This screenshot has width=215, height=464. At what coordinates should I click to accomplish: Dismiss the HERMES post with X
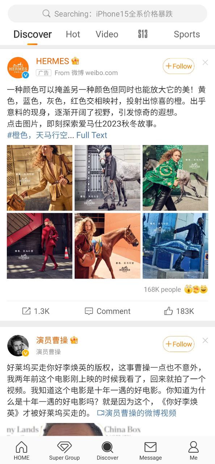tap(205, 62)
